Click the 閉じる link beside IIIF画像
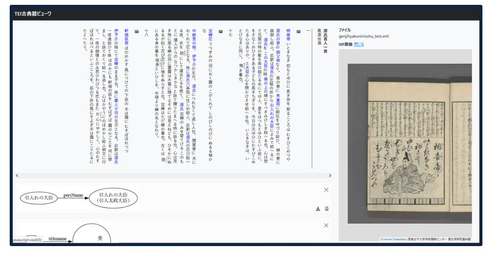The width and height of the screenshot is (500, 257). coord(359,44)
